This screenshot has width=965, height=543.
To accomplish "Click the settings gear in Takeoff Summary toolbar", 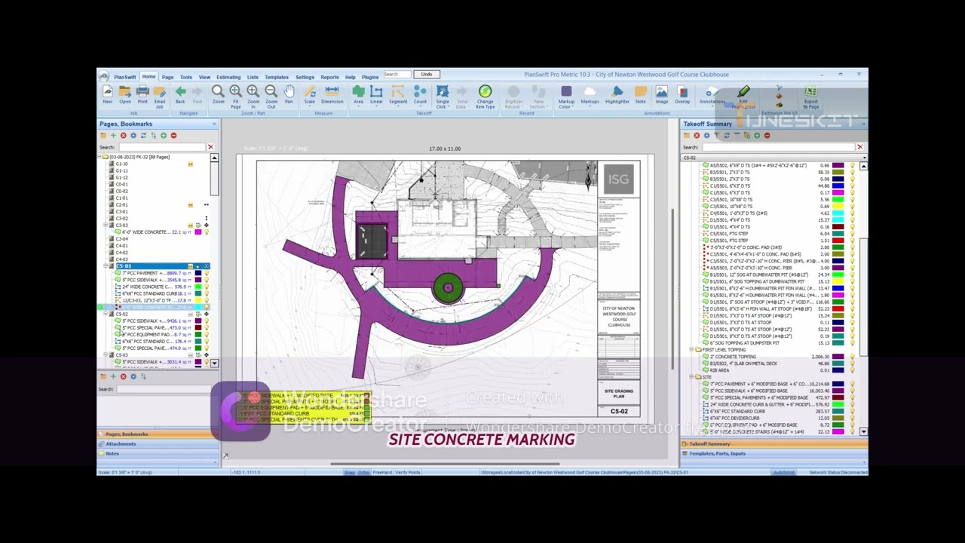I will (x=706, y=136).
